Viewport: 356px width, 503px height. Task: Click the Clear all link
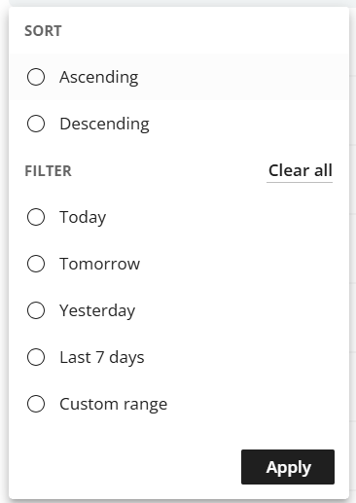coord(300,170)
